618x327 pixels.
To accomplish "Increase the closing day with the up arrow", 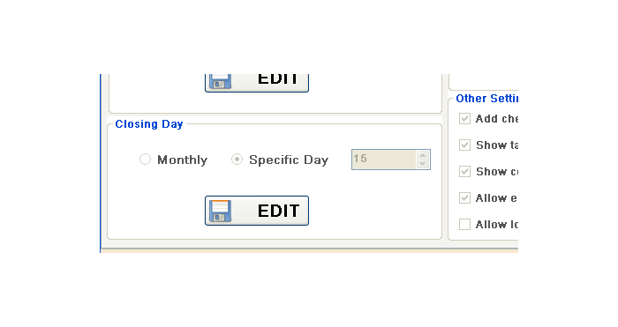I will [423, 155].
